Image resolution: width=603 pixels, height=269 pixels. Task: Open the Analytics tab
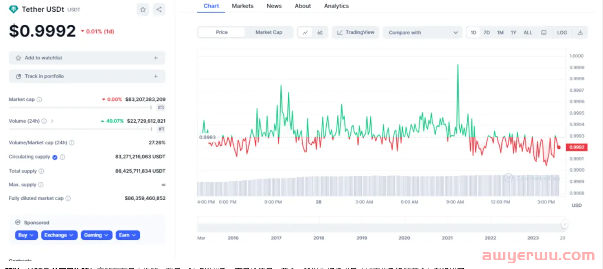pos(336,6)
